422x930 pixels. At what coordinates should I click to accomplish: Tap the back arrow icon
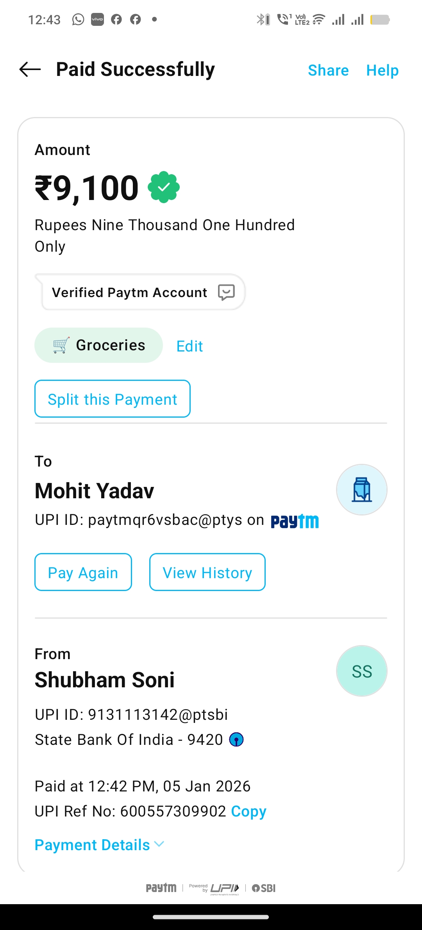30,70
